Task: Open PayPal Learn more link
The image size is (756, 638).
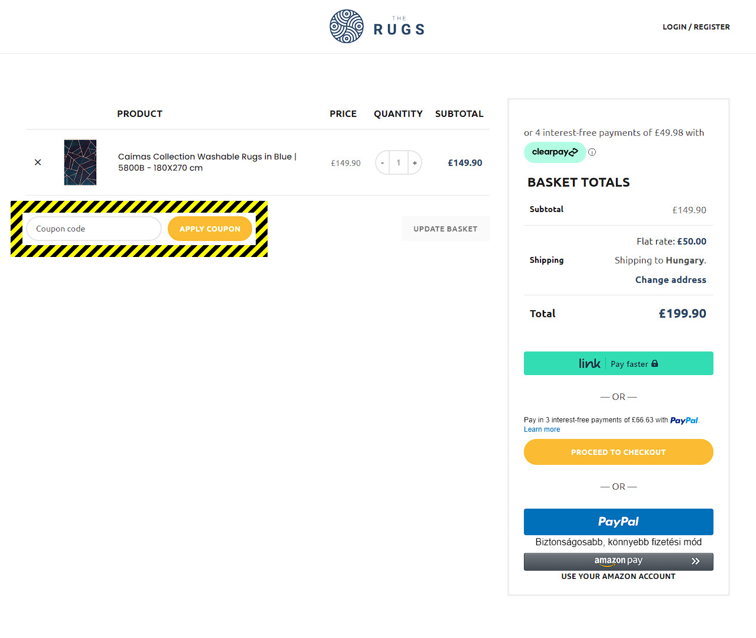Action: click(542, 429)
